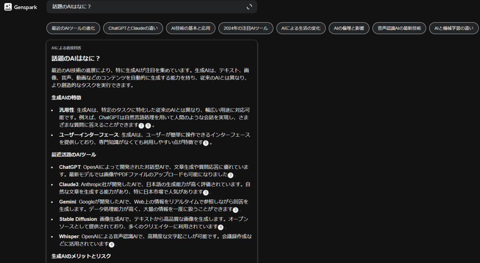The width and height of the screenshot is (480, 263).
Task: Click the answer heading 話題のAIはなに？
Action: click(76, 58)
